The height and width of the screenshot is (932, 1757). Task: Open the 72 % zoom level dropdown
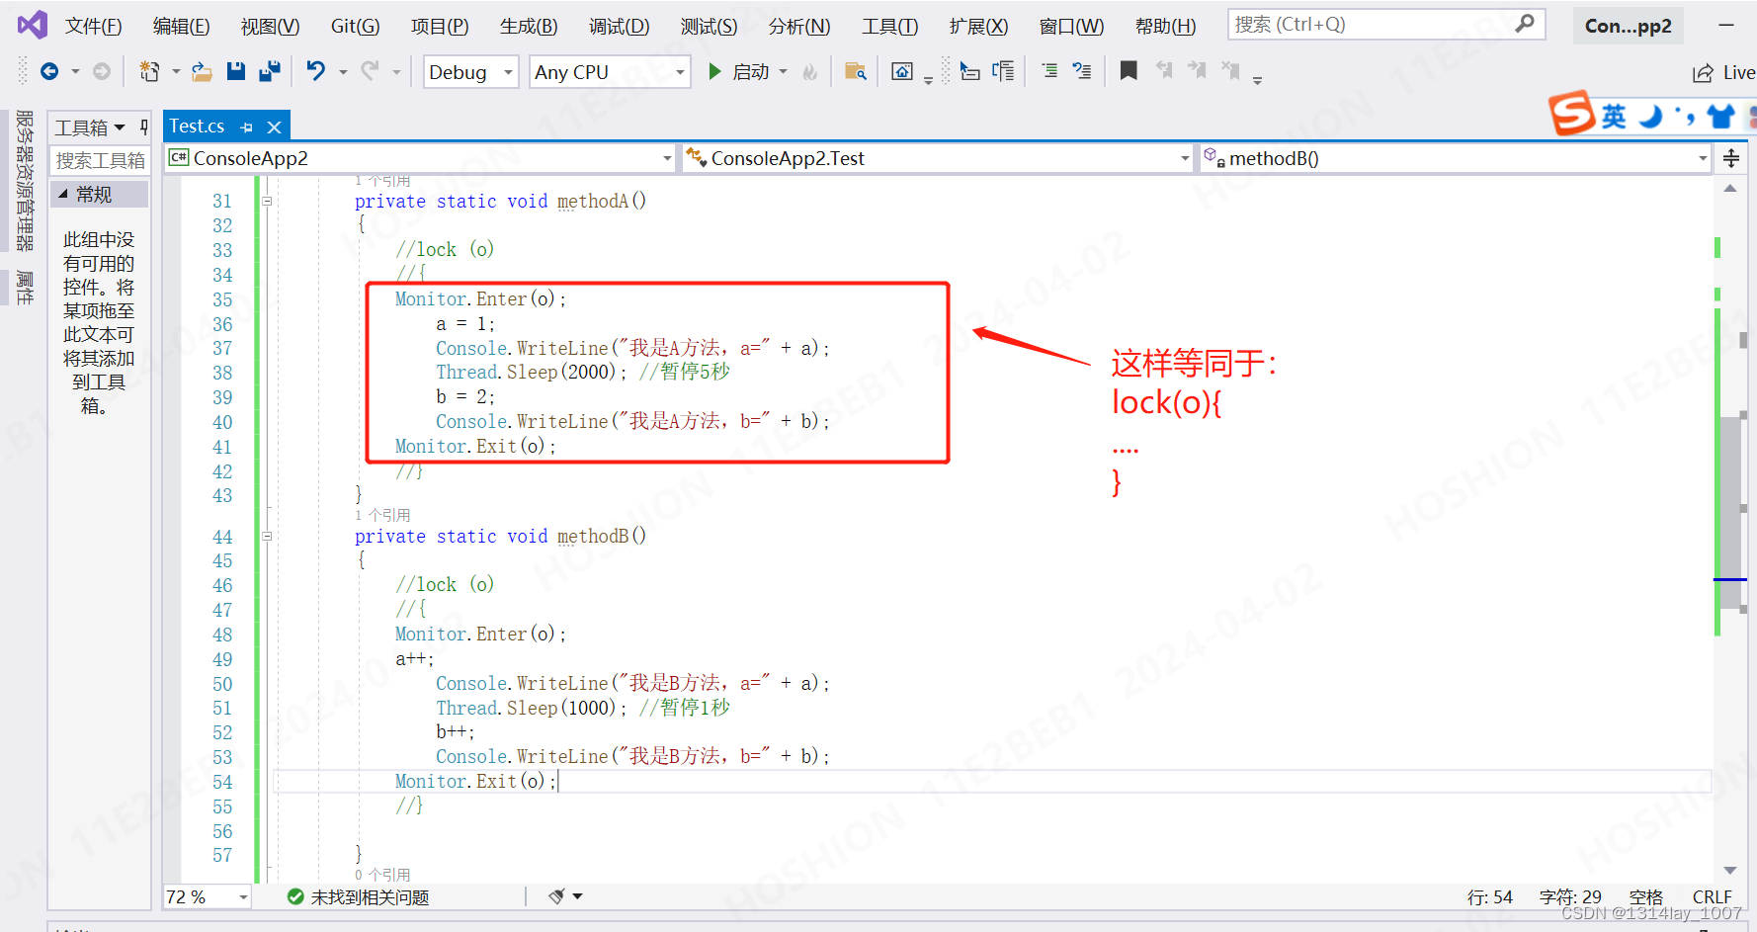coord(243,896)
